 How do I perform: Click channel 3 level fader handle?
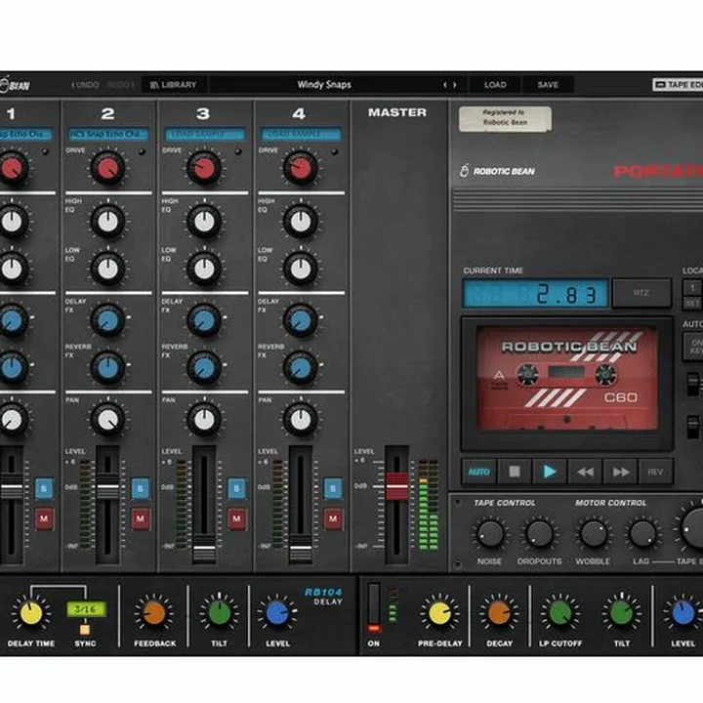point(204,548)
